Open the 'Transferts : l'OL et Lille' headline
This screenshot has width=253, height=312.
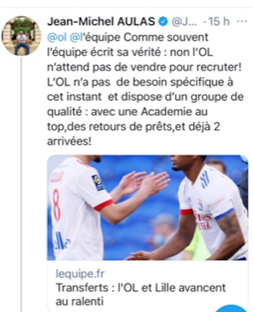pos(141,288)
